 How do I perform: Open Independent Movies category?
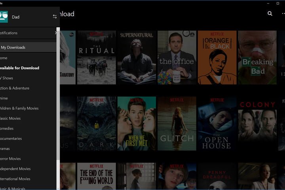[x=28, y=169]
